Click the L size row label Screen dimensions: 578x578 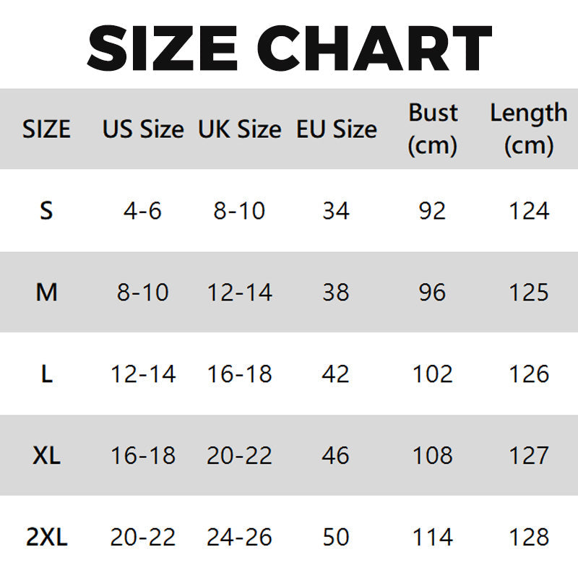click(46, 374)
